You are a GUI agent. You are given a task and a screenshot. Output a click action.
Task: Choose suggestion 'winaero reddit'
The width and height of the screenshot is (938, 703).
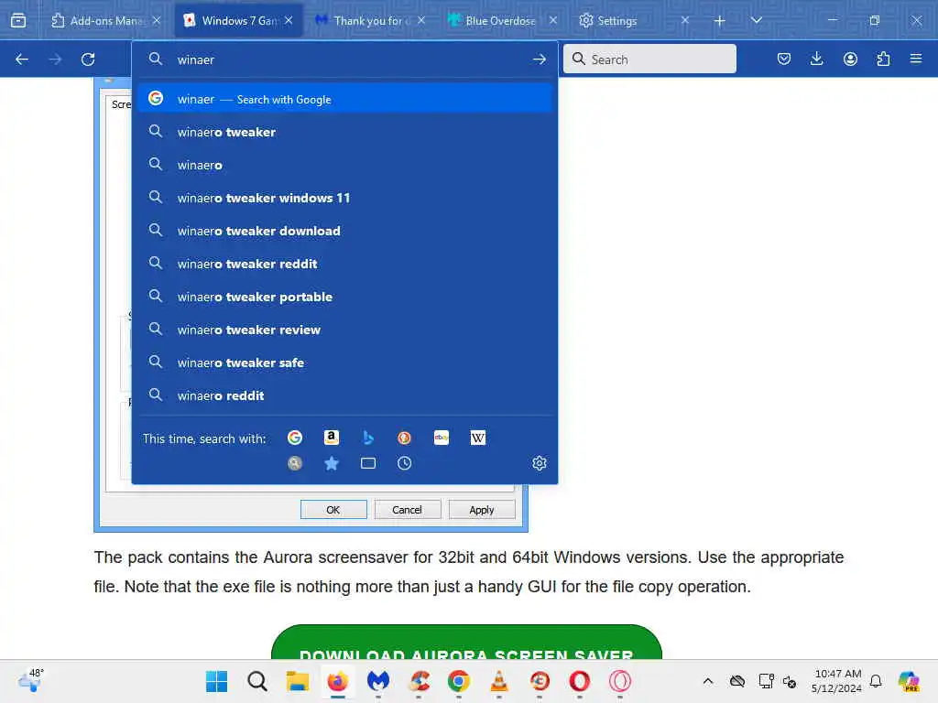click(x=344, y=395)
